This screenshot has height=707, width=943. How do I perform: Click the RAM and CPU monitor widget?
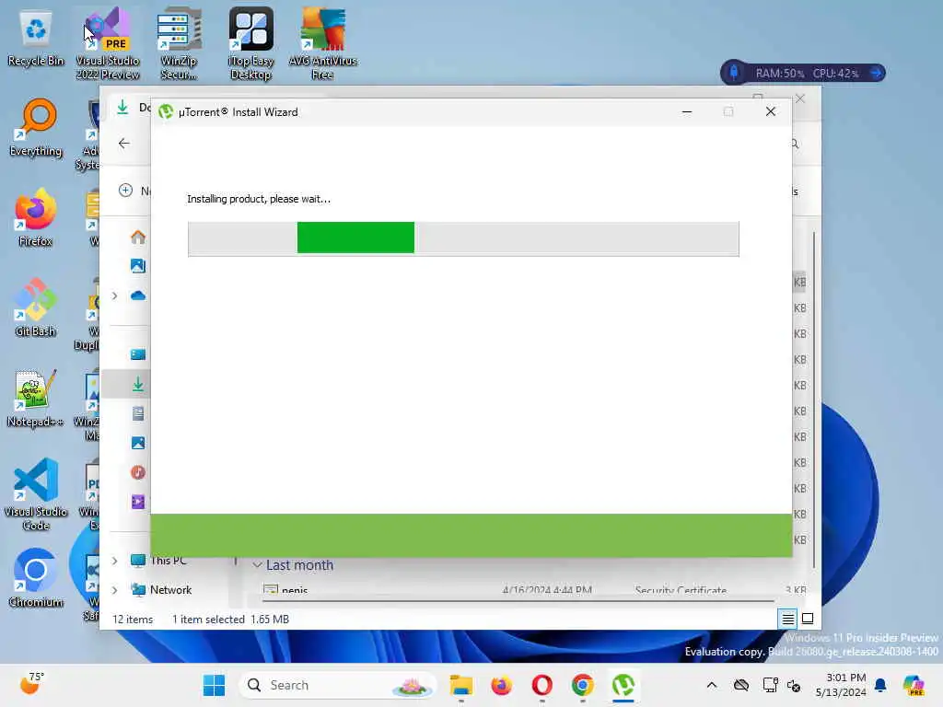click(803, 73)
